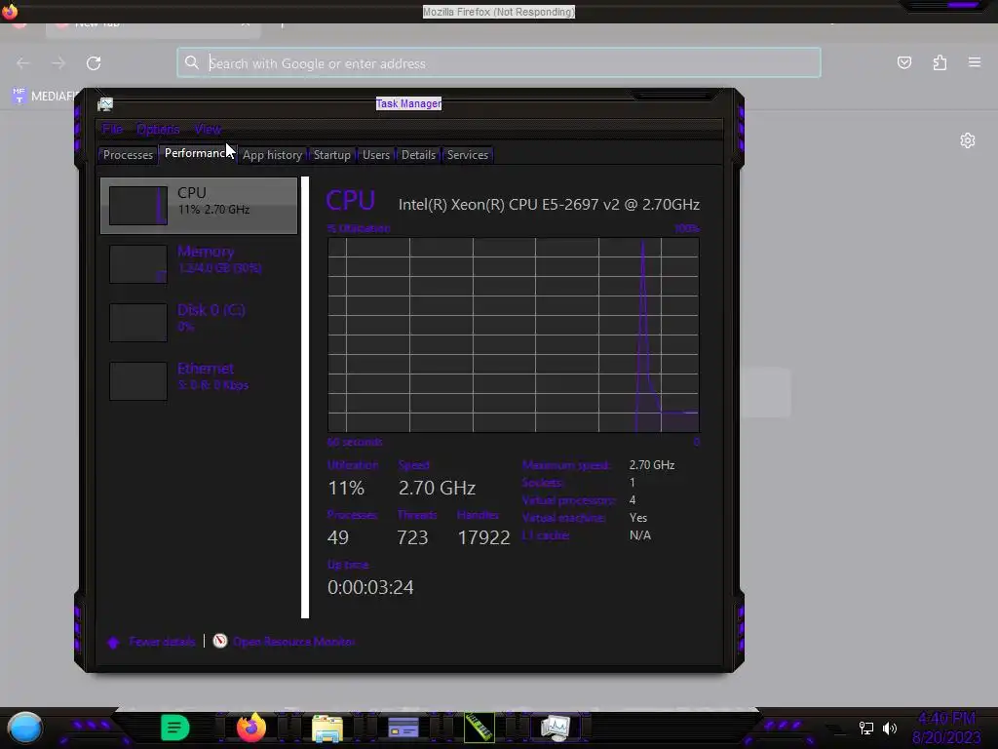
Task: Go to the Users tab
Action: click(375, 155)
